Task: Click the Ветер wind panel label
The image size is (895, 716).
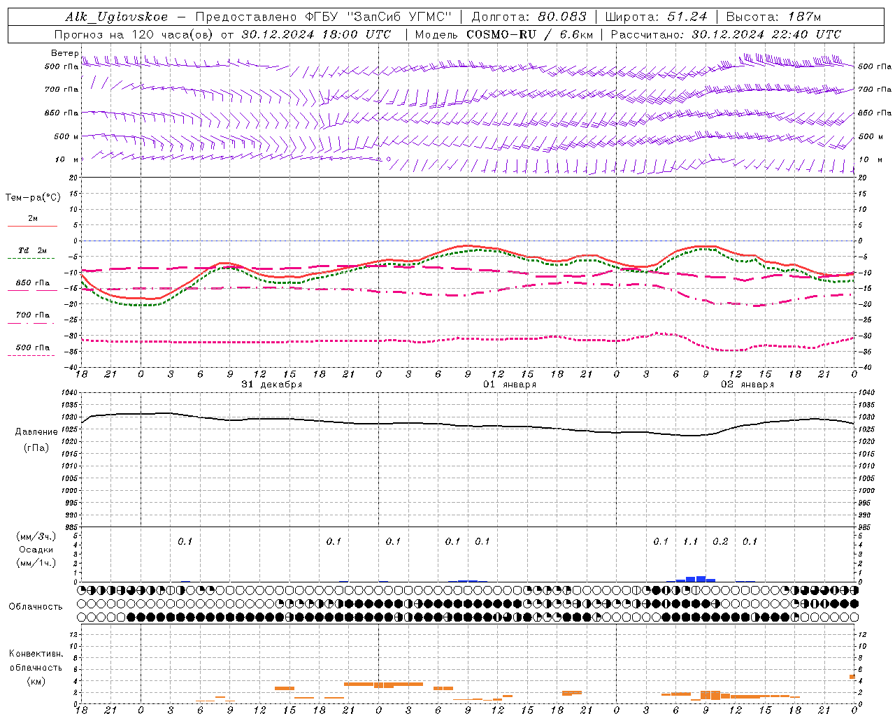Action: [x=64, y=53]
